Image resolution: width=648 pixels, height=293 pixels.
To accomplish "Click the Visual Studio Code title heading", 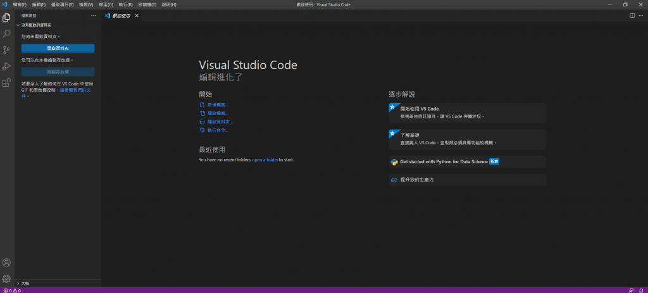I will (x=248, y=65).
